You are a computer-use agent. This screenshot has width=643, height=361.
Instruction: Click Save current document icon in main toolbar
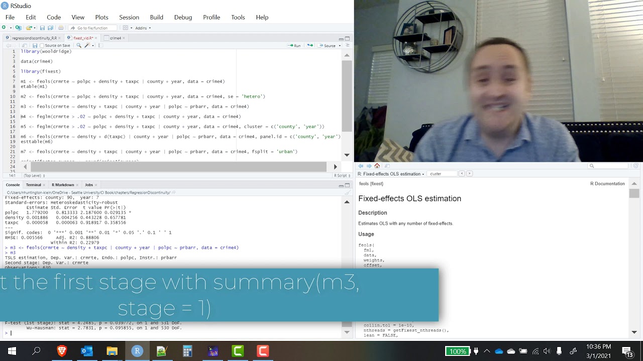click(x=42, y=28)
